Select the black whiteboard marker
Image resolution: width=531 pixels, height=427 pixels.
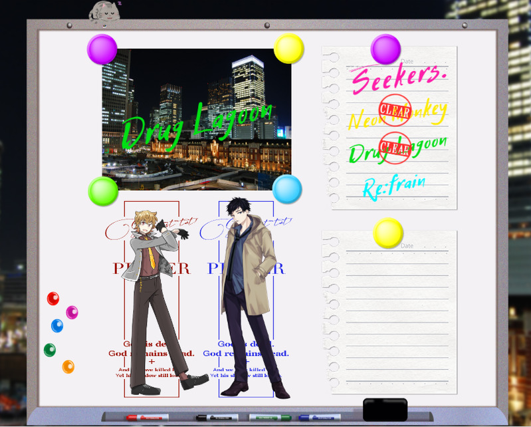[217, 417]
